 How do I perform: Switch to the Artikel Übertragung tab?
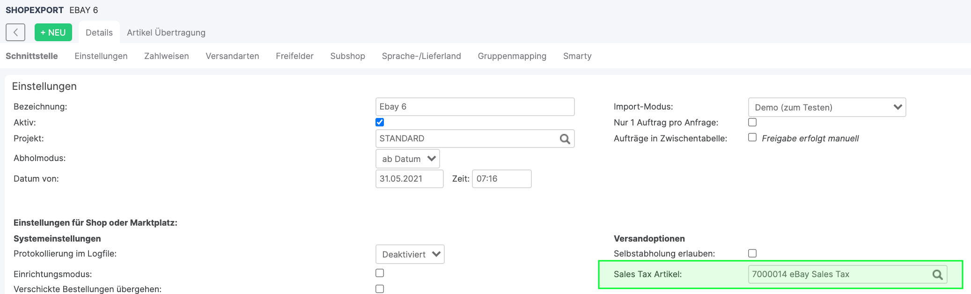coord(166,32)
